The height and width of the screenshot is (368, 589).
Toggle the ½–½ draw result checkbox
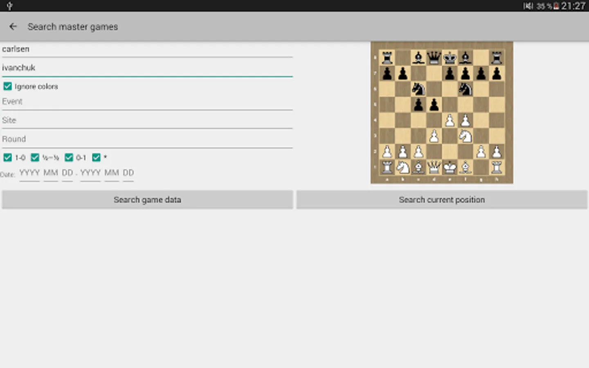[35, 157]
